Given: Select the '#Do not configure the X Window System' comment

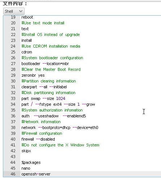Looking at the screenshot, I should (x=60, y=145).
